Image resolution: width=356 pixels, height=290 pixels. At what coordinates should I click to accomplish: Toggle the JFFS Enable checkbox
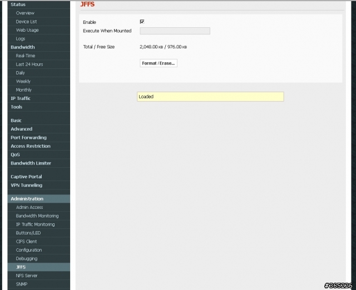(x=142, y=22)
